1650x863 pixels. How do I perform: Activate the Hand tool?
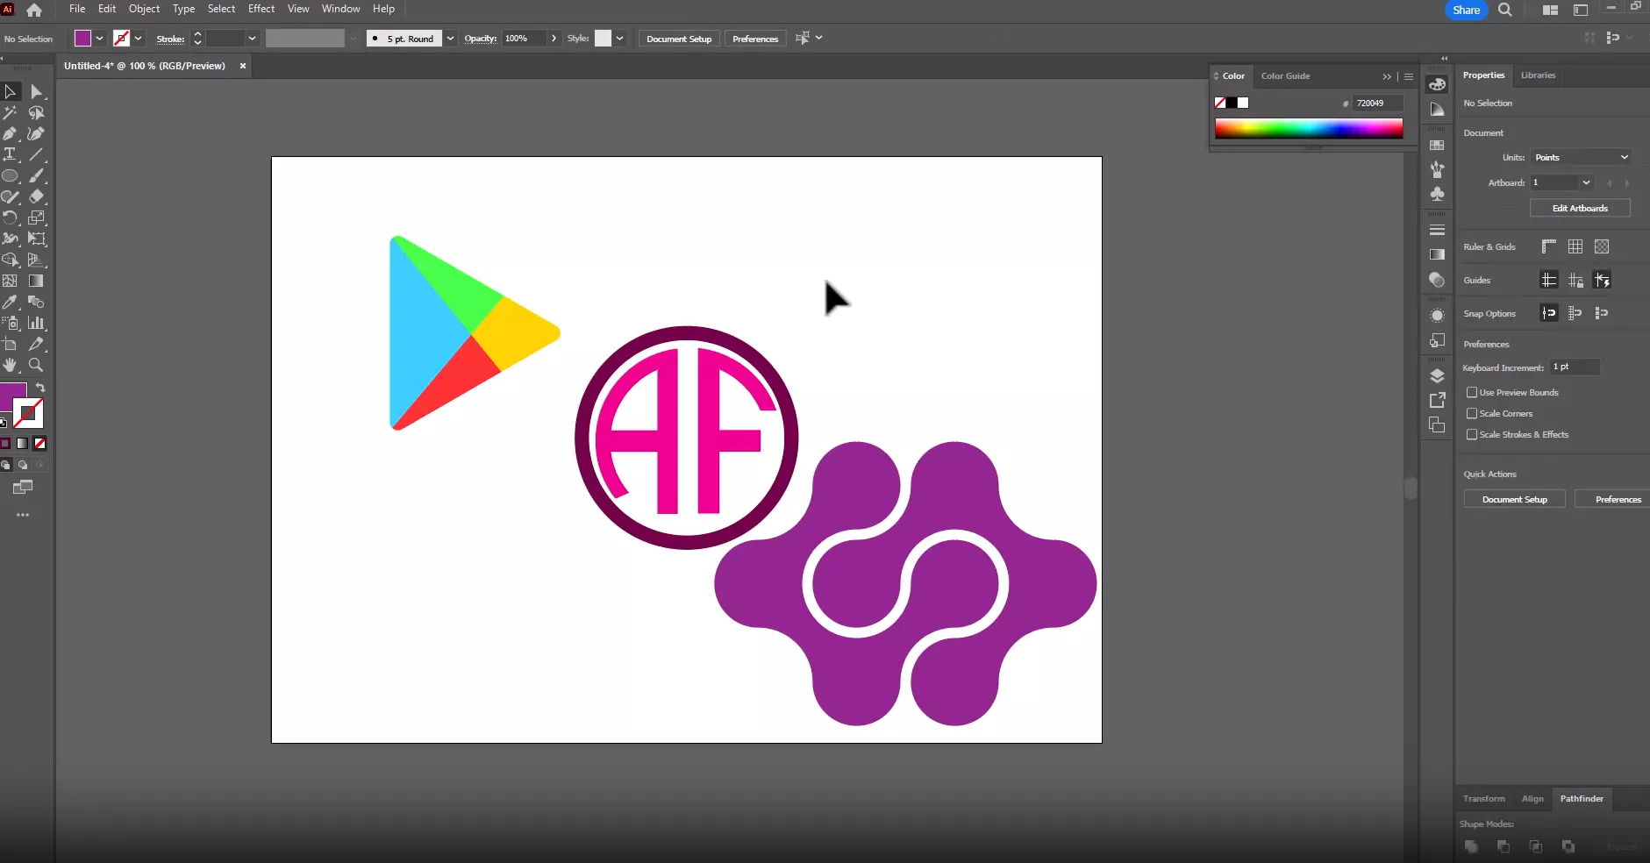point(11,365)
